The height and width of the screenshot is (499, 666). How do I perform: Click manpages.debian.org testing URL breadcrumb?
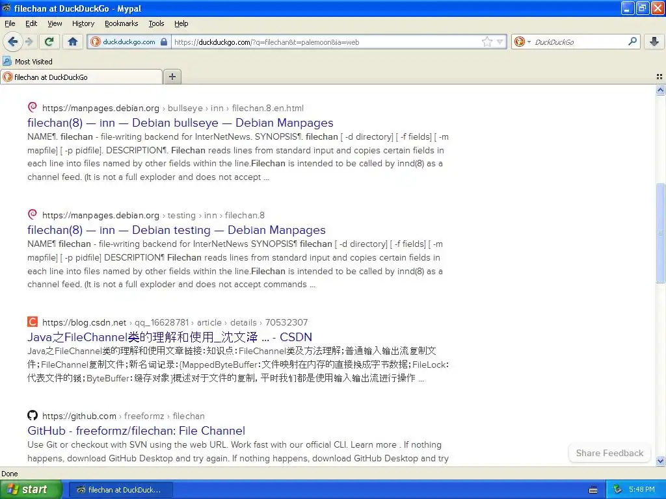pyautogui.click(x=153, y=216)
